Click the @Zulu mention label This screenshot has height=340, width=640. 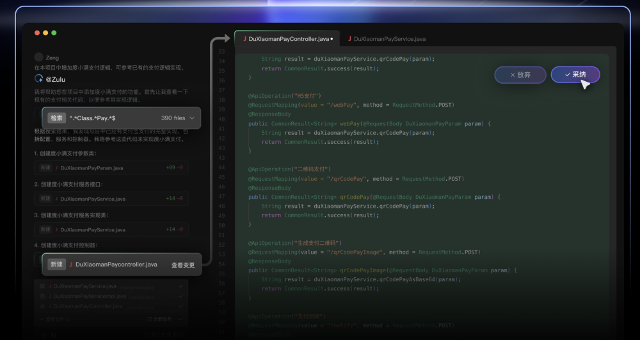coord(56,79)
